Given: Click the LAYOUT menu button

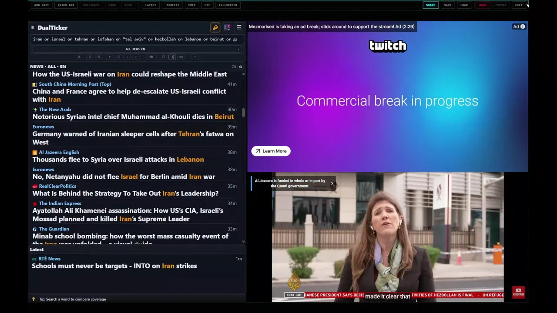Looking at the screenshot, I should [x=151, y=5].
